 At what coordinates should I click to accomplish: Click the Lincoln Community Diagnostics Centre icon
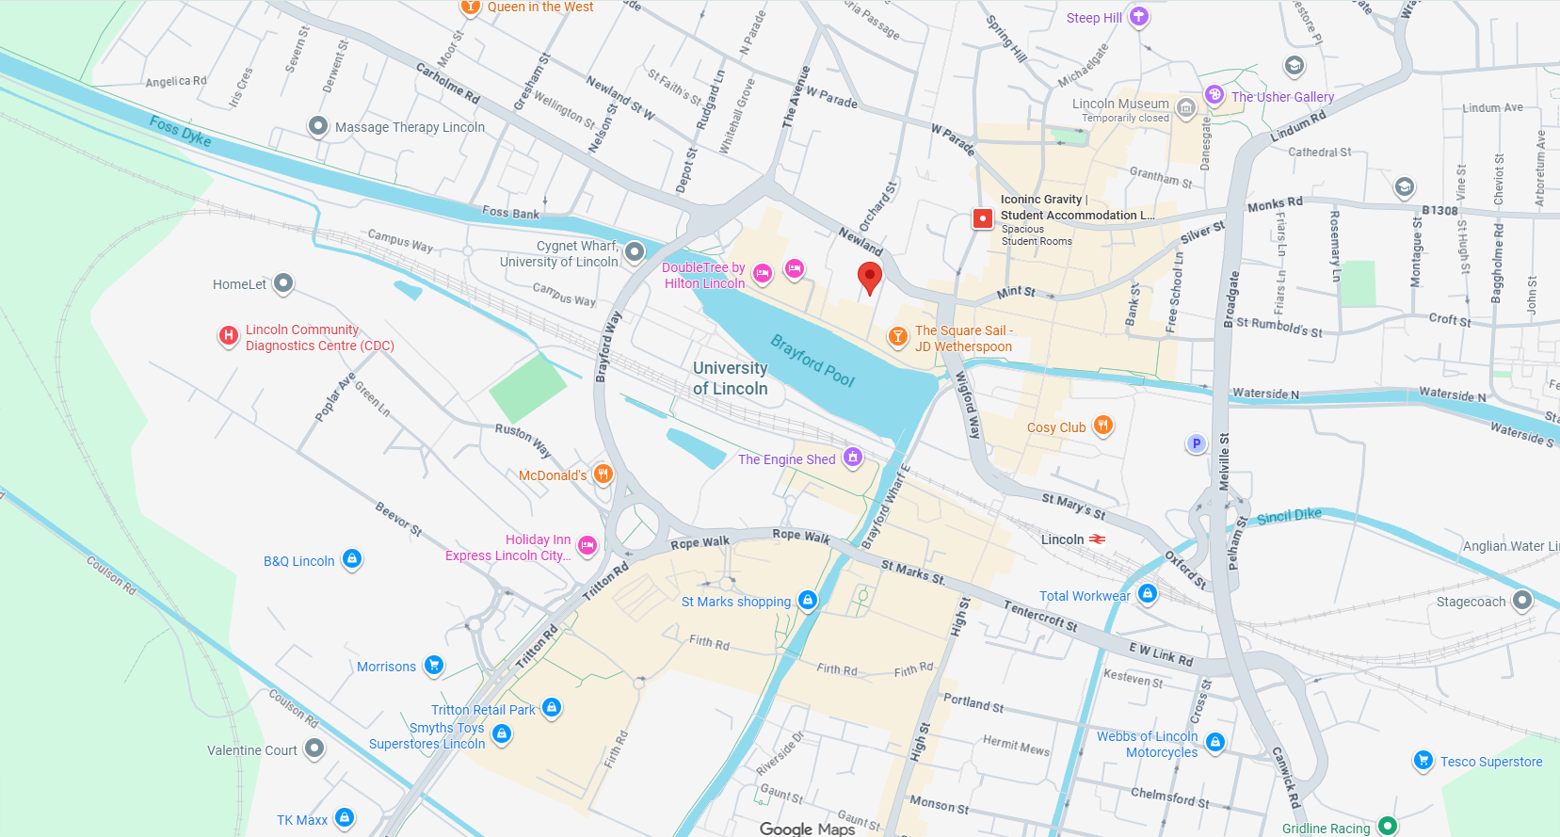[x=228, y=336]
